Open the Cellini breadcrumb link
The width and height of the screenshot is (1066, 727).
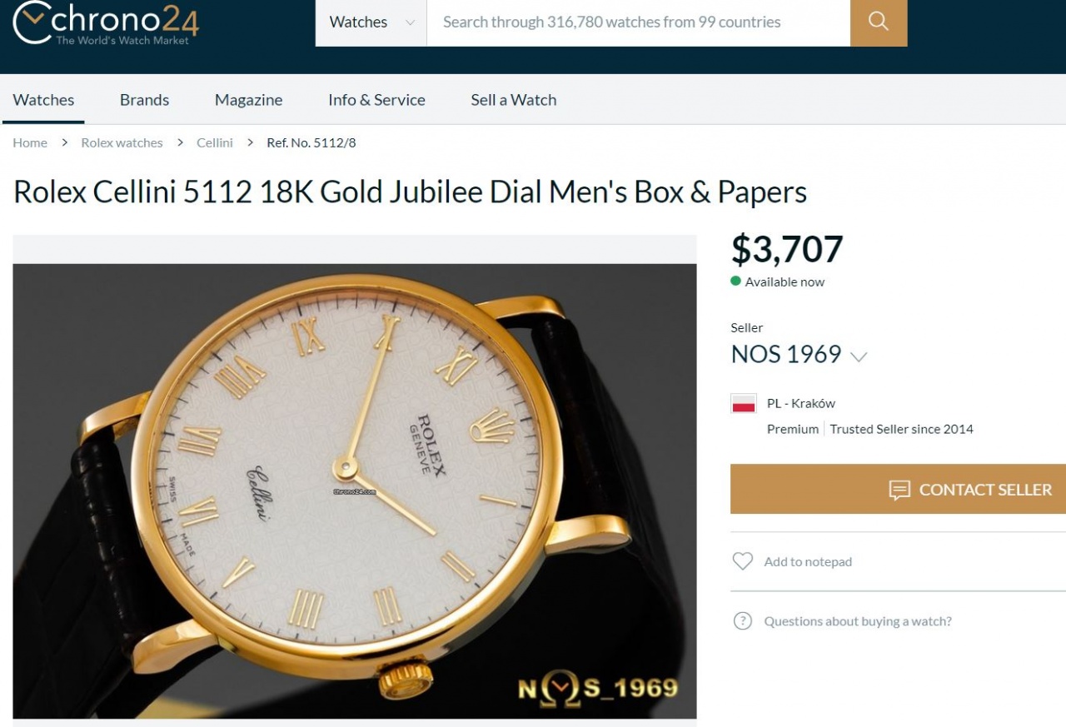[214, 142]
